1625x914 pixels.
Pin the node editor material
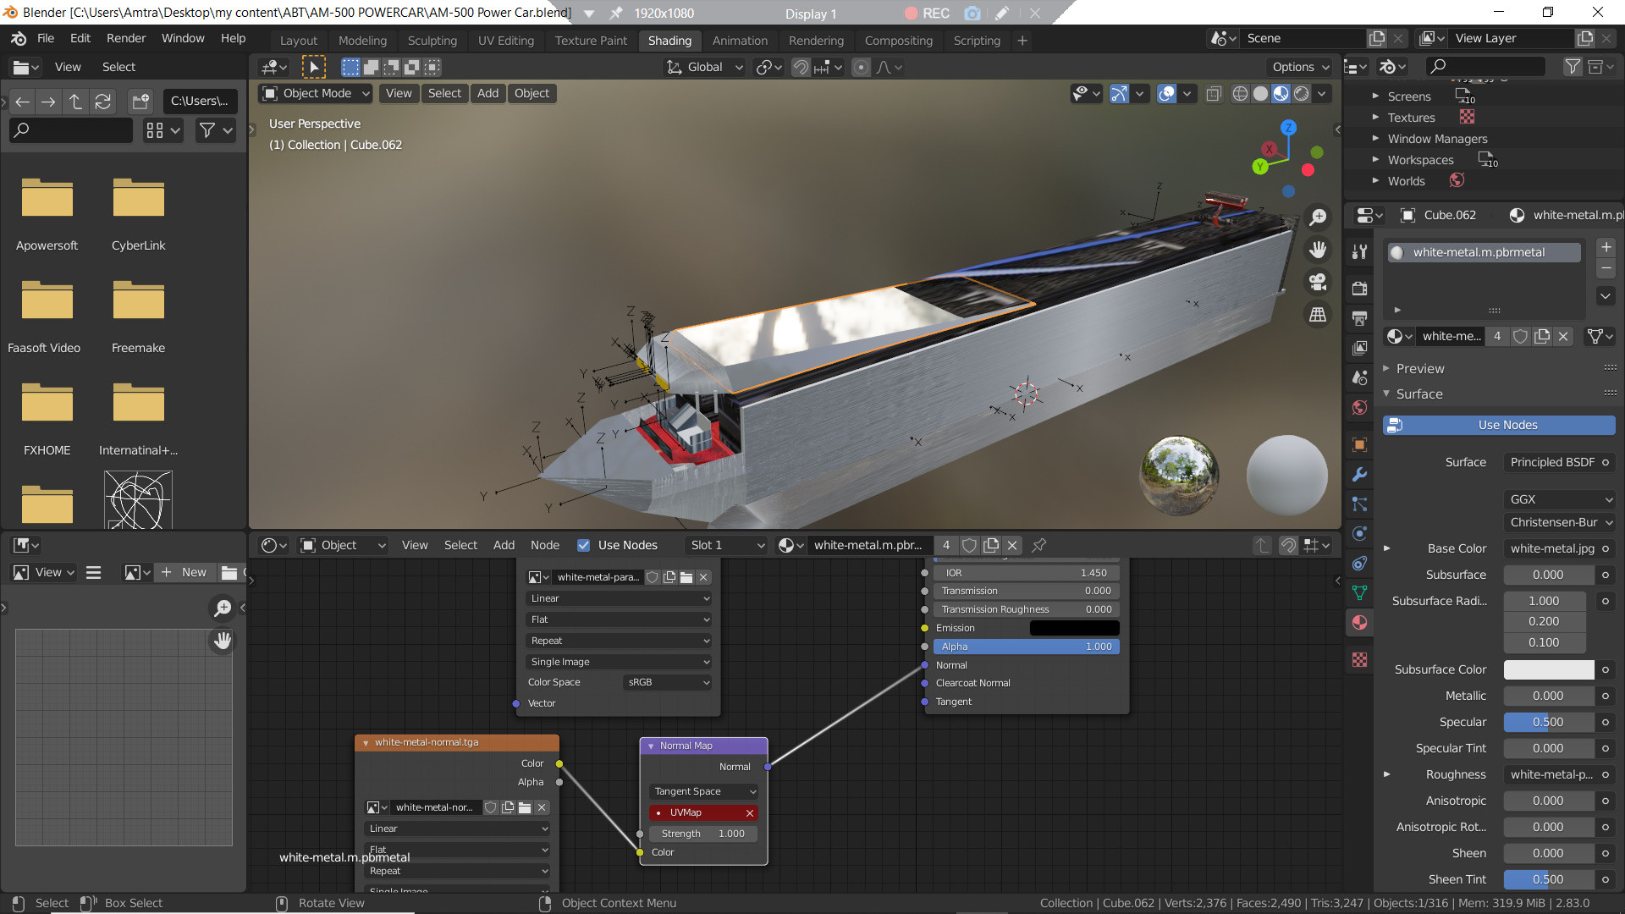[1039, 545]
